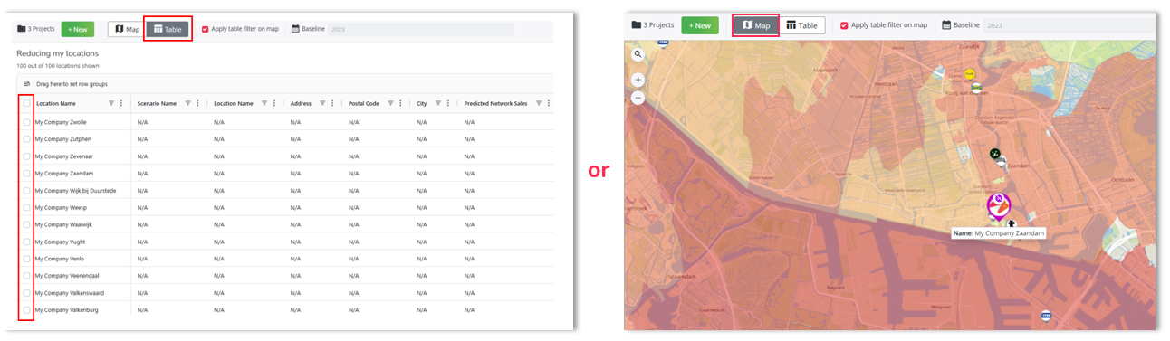The height and width of the screenshot is (341, 1170).
Task: Zoom out the map with minus button
Action: click(x=638, y=97)
